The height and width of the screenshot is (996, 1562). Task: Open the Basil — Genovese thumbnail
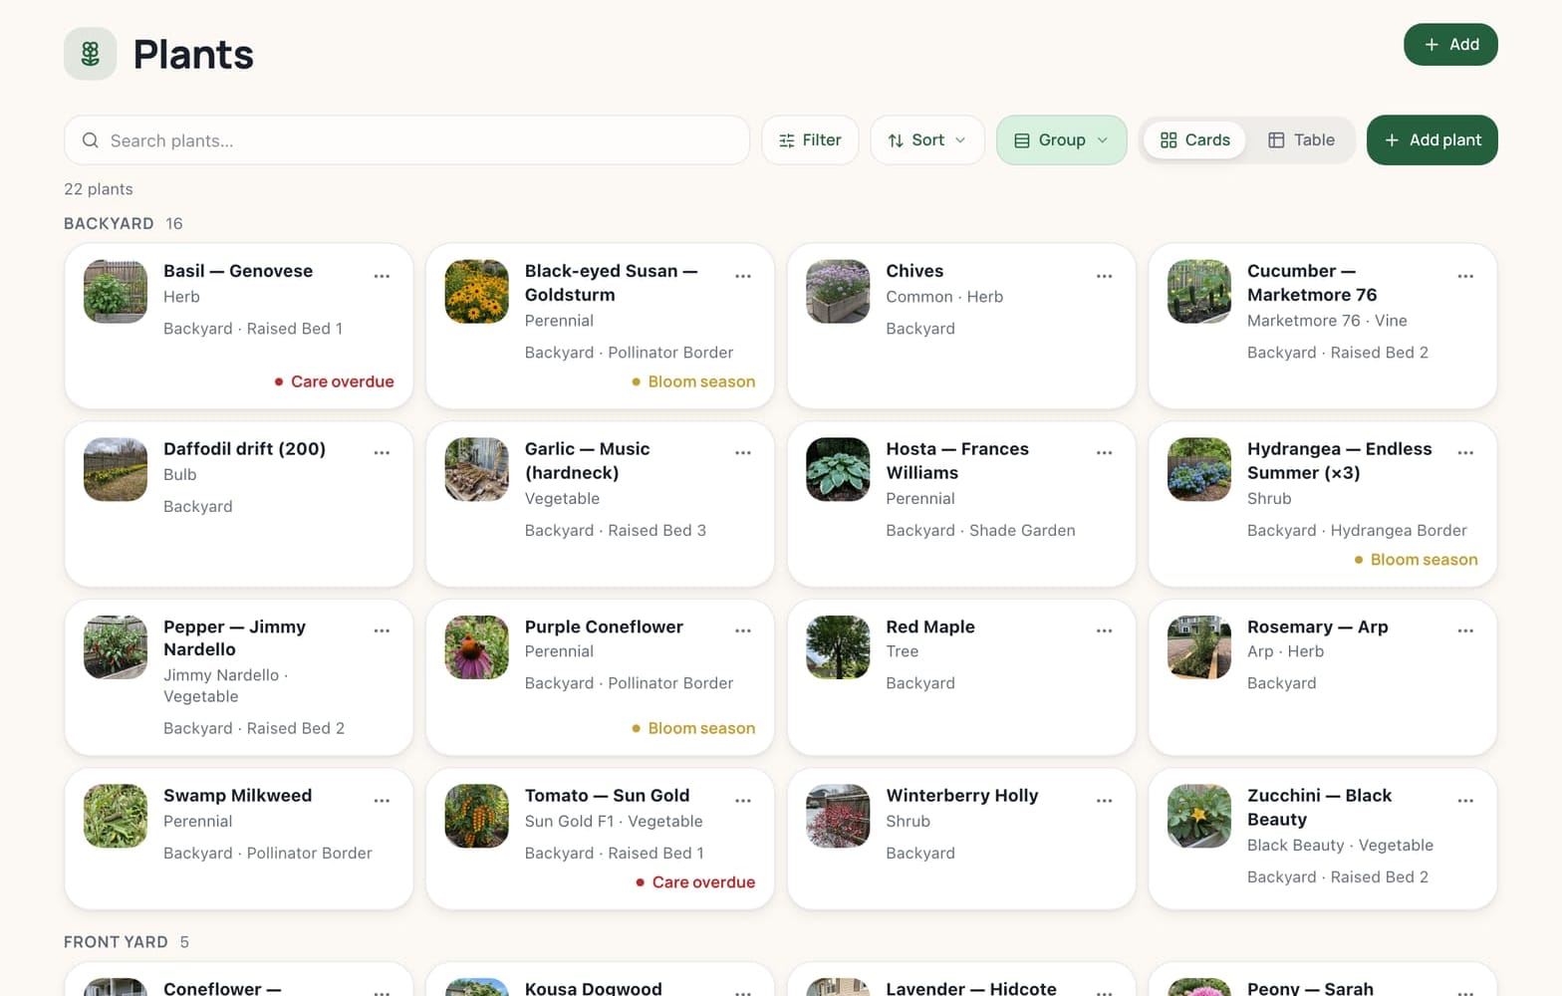click(116, 292)
